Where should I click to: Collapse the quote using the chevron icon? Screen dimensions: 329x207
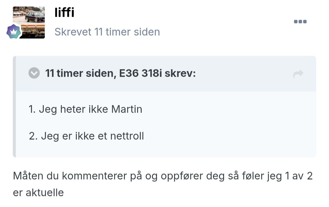point(34,73)
